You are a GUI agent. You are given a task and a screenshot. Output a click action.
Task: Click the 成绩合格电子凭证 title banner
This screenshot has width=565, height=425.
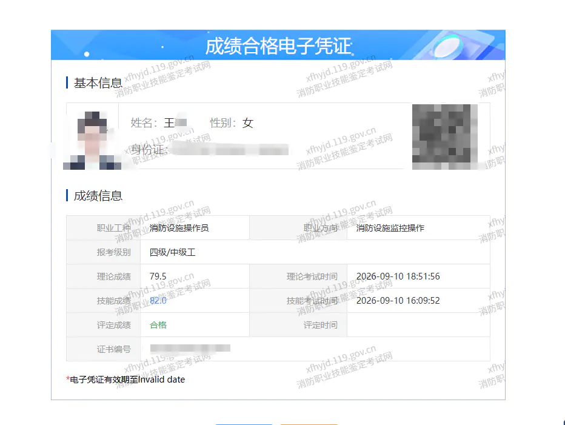[x=278, y=45]
